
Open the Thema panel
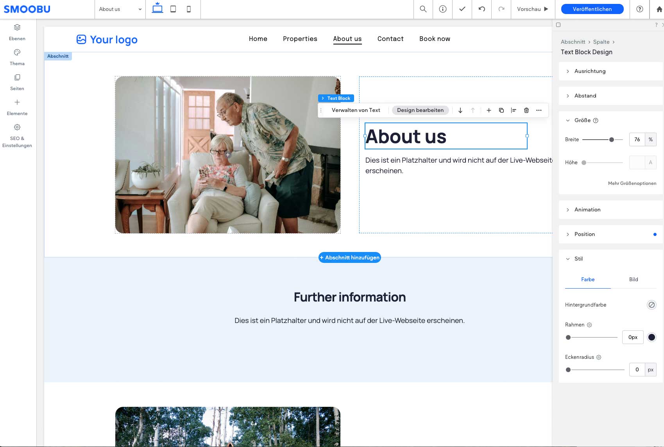(x=17, y=52)
